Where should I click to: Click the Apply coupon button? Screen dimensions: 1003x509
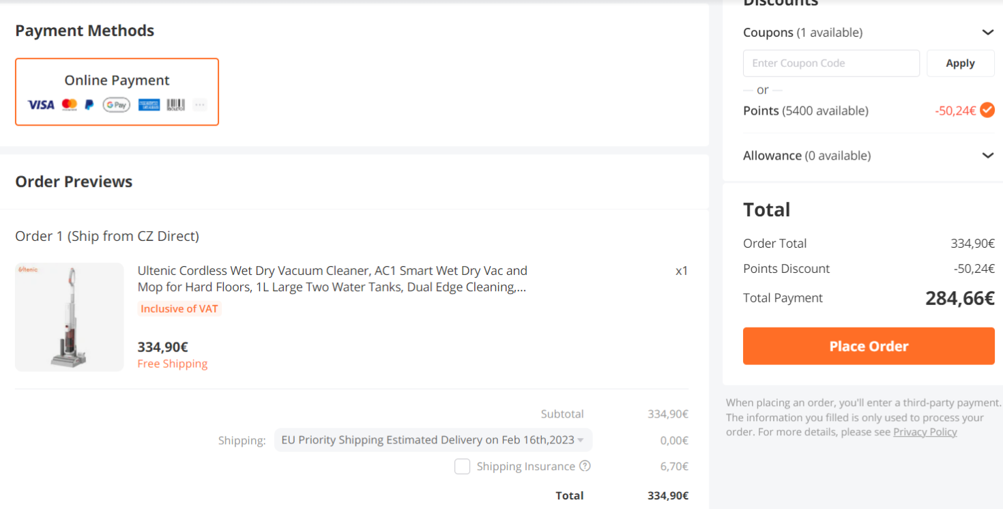(960, 63)
